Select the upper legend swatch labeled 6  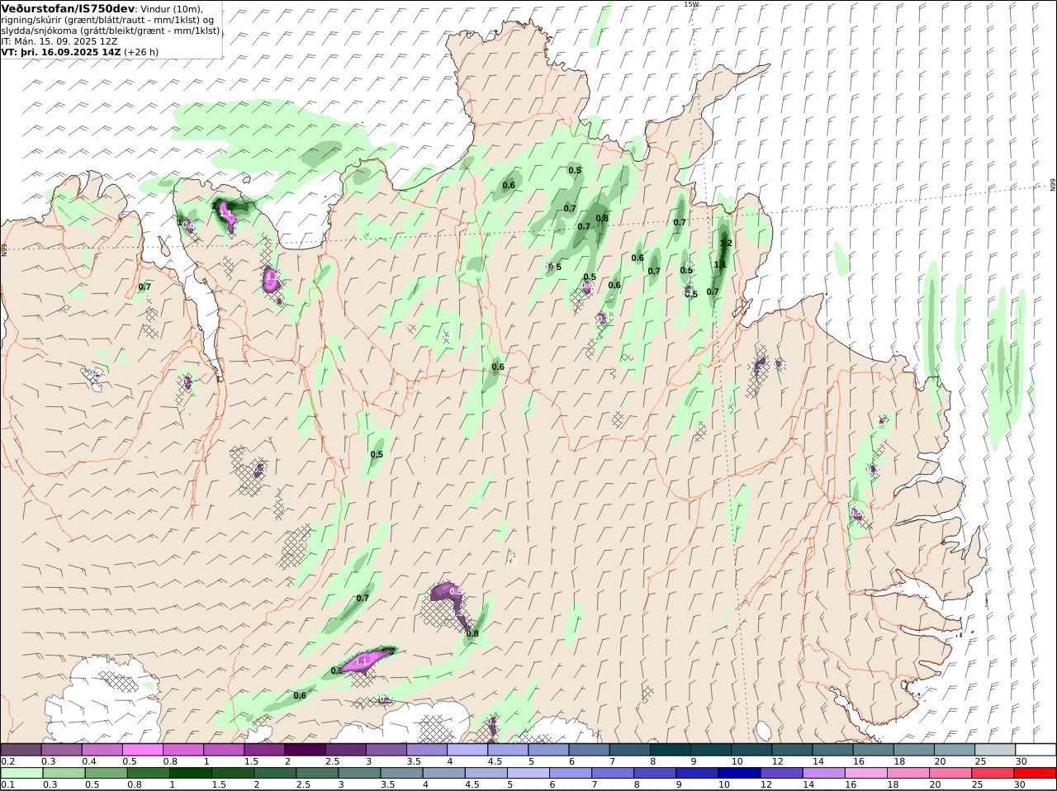[589, 750]
